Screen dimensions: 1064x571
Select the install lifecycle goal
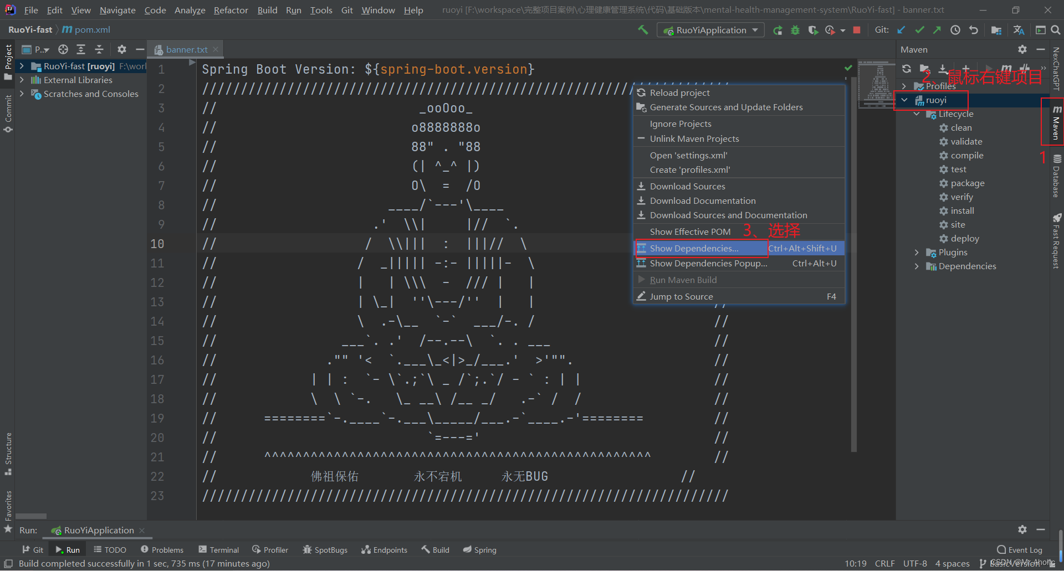pos(962,211)
